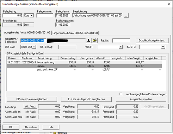The image size is (173, 134).
Task: Click the 'offen stfr.' column header
Action: point(102,58)
